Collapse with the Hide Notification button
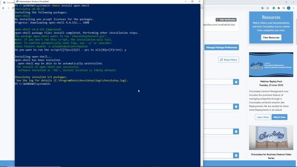Screen dimensions: 297x167 226,19
